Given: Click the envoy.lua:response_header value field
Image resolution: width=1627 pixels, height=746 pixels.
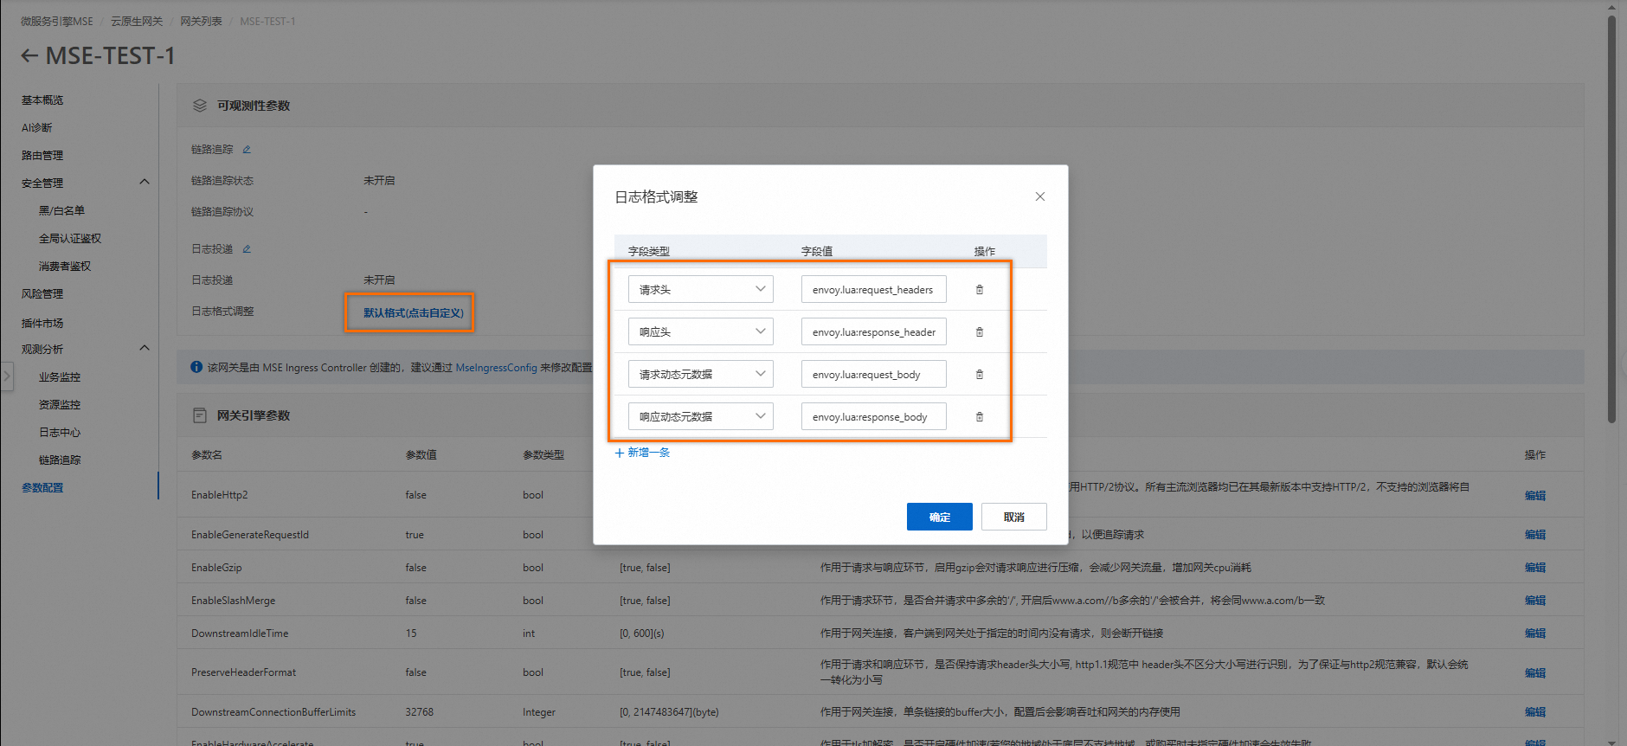Looking at the screenshot, I should click(x=874, y=332).
